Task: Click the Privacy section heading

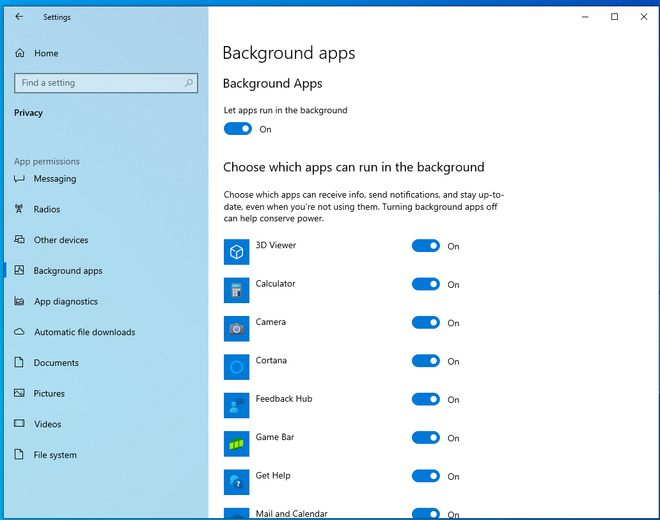Action: coord(28,113)
